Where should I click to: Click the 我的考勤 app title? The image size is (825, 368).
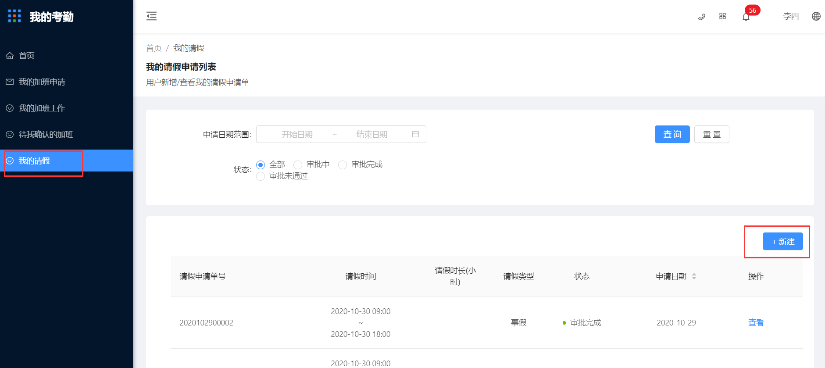point(52,17)
